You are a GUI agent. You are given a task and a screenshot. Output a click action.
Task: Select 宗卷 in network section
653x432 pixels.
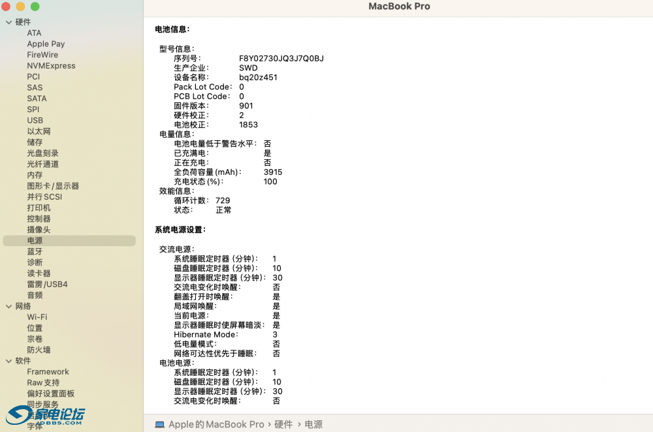[x=35, y=339]
